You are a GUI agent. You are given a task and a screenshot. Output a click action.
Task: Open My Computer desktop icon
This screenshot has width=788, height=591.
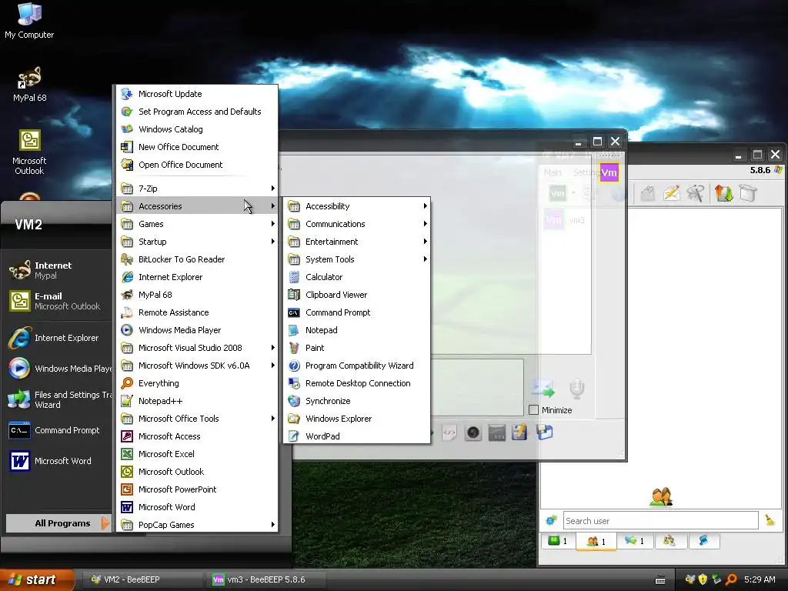29,20
